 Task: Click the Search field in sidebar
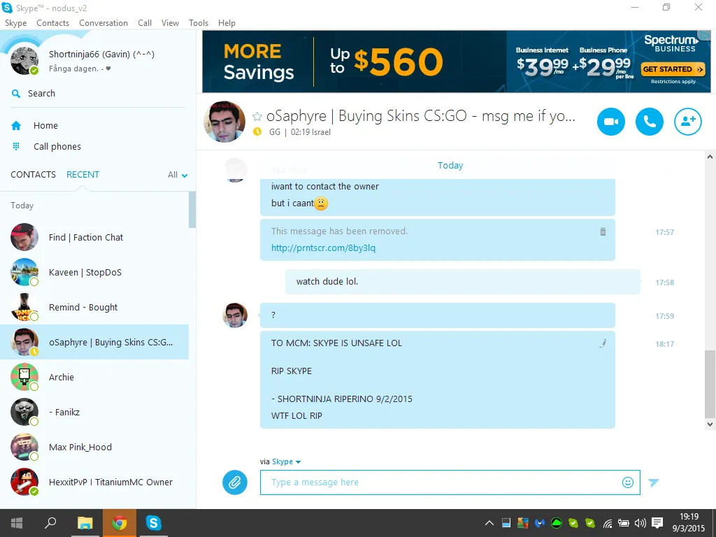pyautogui.click(x=98, y=94)
